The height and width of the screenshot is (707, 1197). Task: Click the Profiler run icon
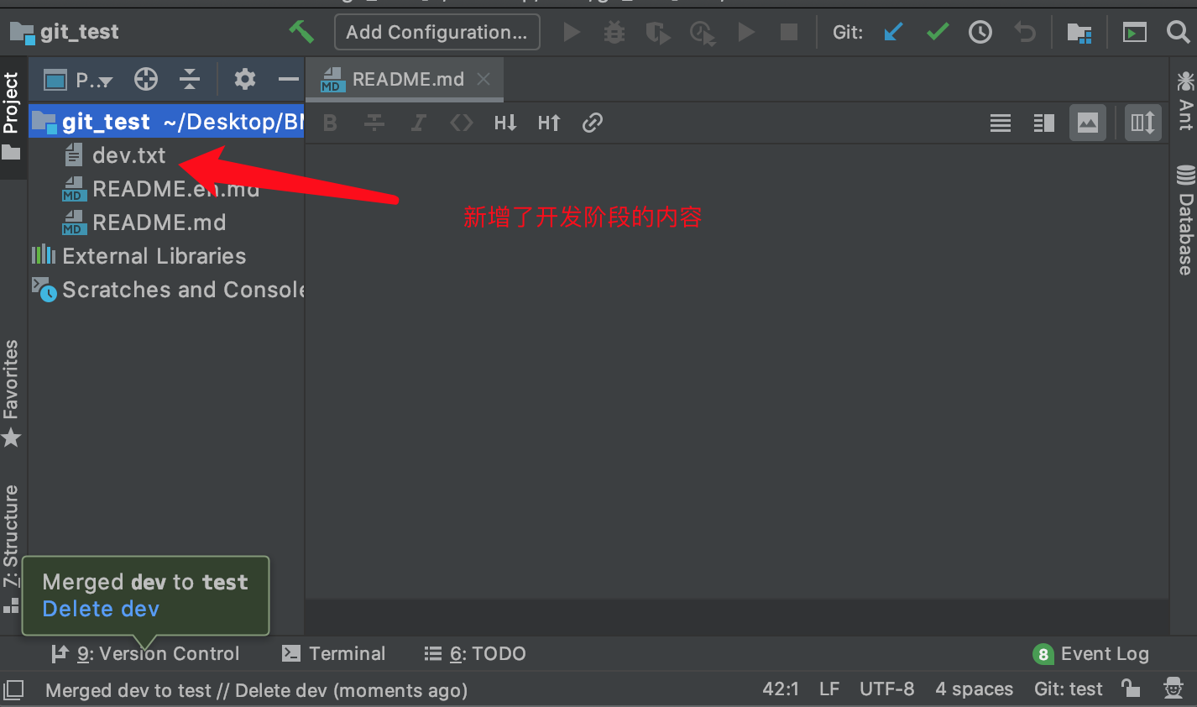[x=703, y=33]
